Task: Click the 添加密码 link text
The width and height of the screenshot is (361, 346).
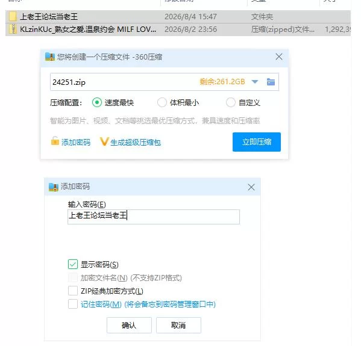Action: (76, 143)
